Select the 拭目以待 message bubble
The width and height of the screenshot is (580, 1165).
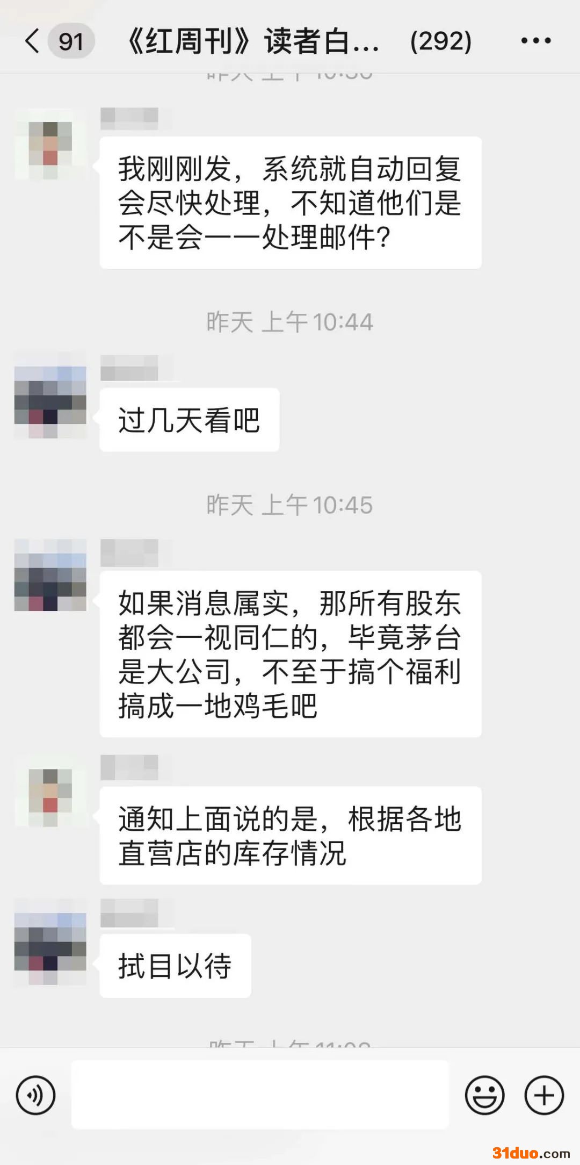click(175, 966)
